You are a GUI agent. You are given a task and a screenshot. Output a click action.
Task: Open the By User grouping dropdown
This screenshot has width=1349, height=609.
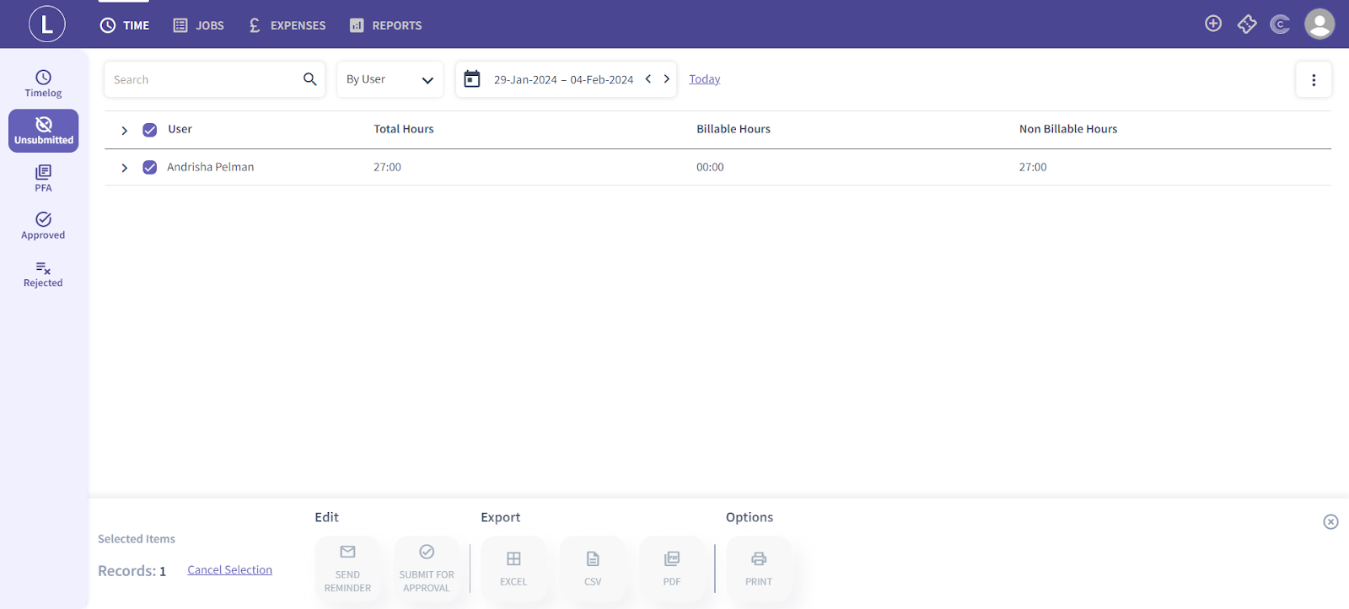tap(390, 79)
